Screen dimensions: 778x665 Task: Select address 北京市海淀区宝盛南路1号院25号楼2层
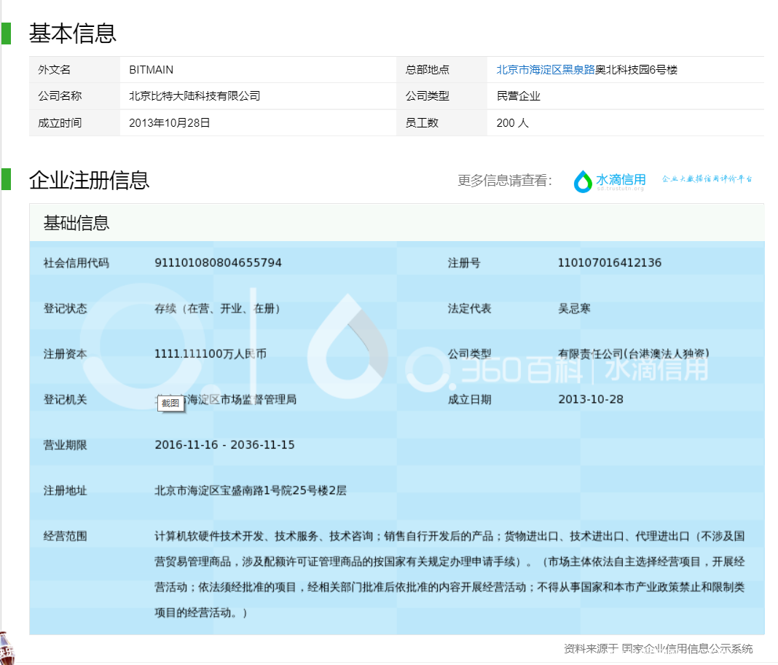(251, 491)
